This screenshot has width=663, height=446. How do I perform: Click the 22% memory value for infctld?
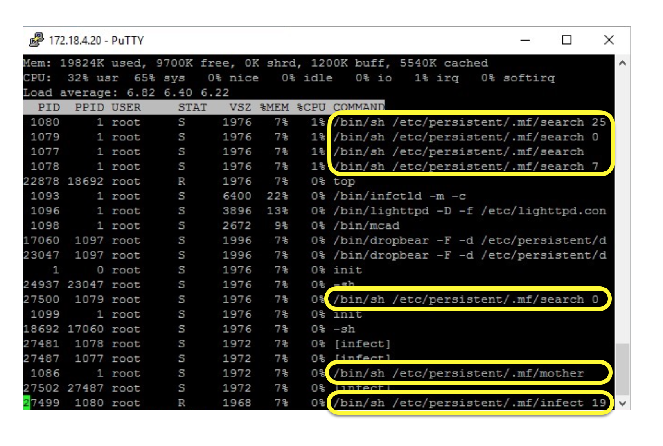(x=277, y=196)
